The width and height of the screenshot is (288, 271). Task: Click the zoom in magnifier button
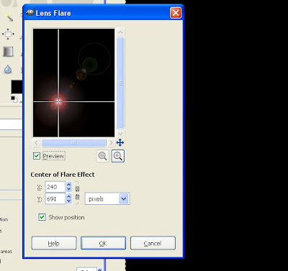point(118,156)
